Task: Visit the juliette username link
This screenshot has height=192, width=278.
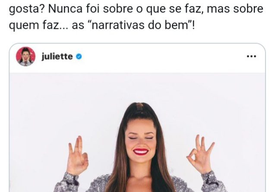Action: click(57, 57)
